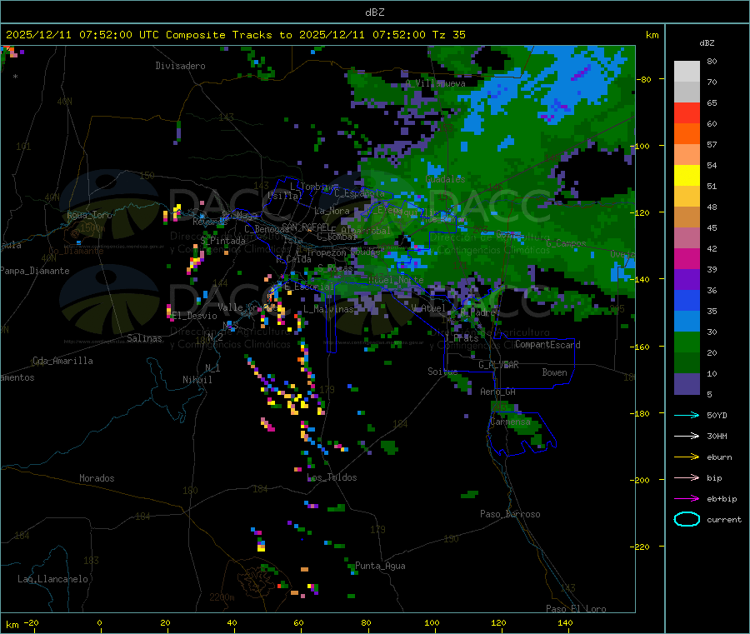Click the Nihuil place label

coord(197,380)
